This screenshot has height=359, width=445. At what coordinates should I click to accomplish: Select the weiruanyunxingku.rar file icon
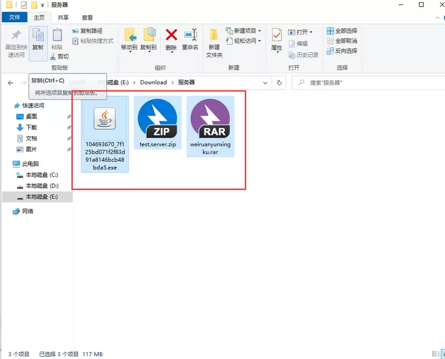pyautogui.click(x=210, y=119)
